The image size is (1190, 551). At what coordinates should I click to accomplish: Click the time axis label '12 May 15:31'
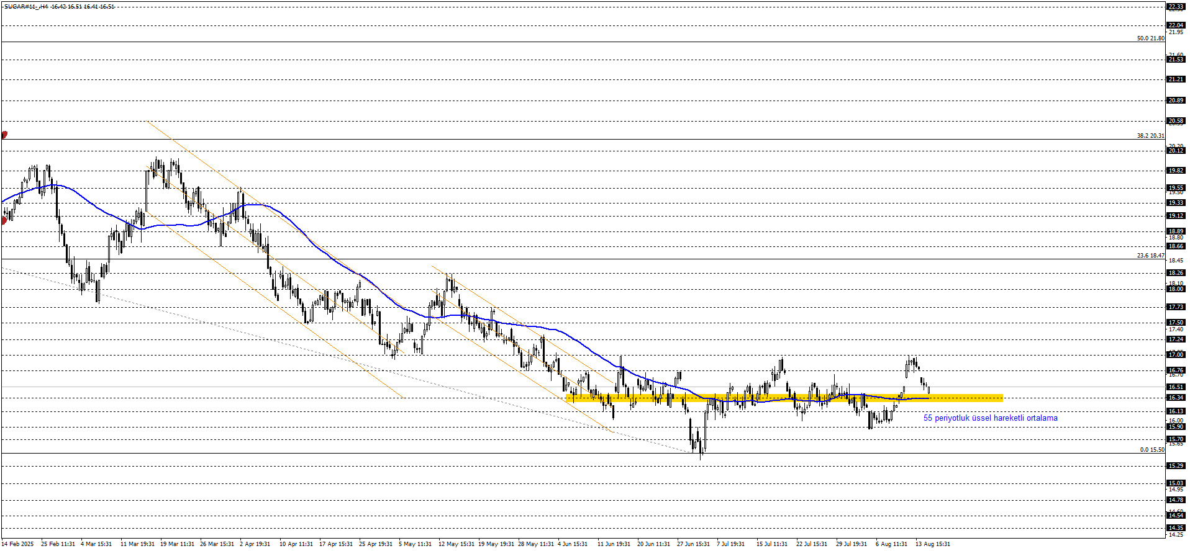point(456,544)
